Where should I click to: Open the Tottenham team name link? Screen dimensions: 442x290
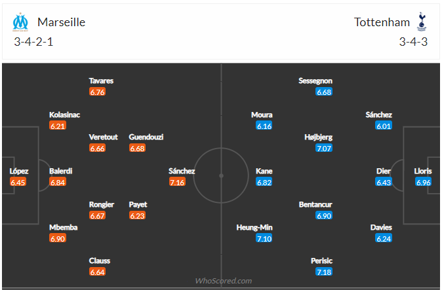pyautogui.click(x=382, y=22)
